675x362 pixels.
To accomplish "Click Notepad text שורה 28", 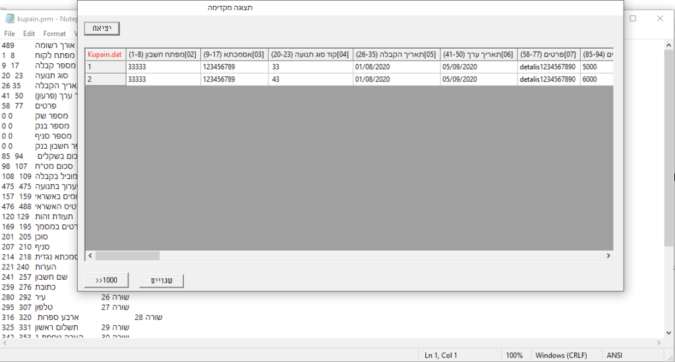I will click(x=148, y=317).
